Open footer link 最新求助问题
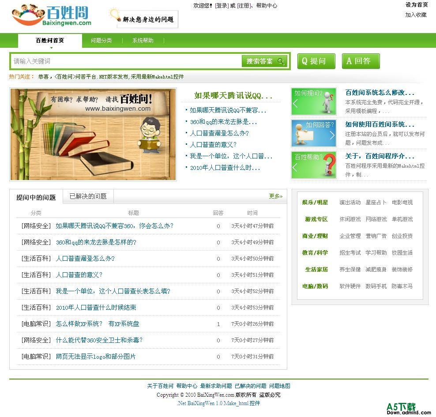This screenshot has height=417, width=436. (216, 386)
